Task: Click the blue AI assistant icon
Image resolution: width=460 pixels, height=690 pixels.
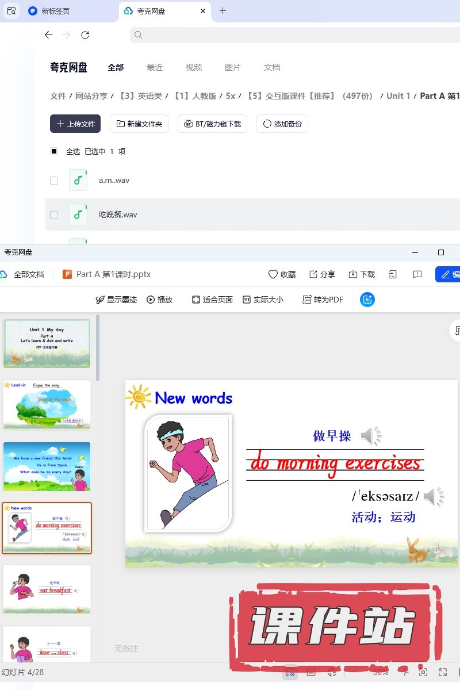Action: coord(367,300)
